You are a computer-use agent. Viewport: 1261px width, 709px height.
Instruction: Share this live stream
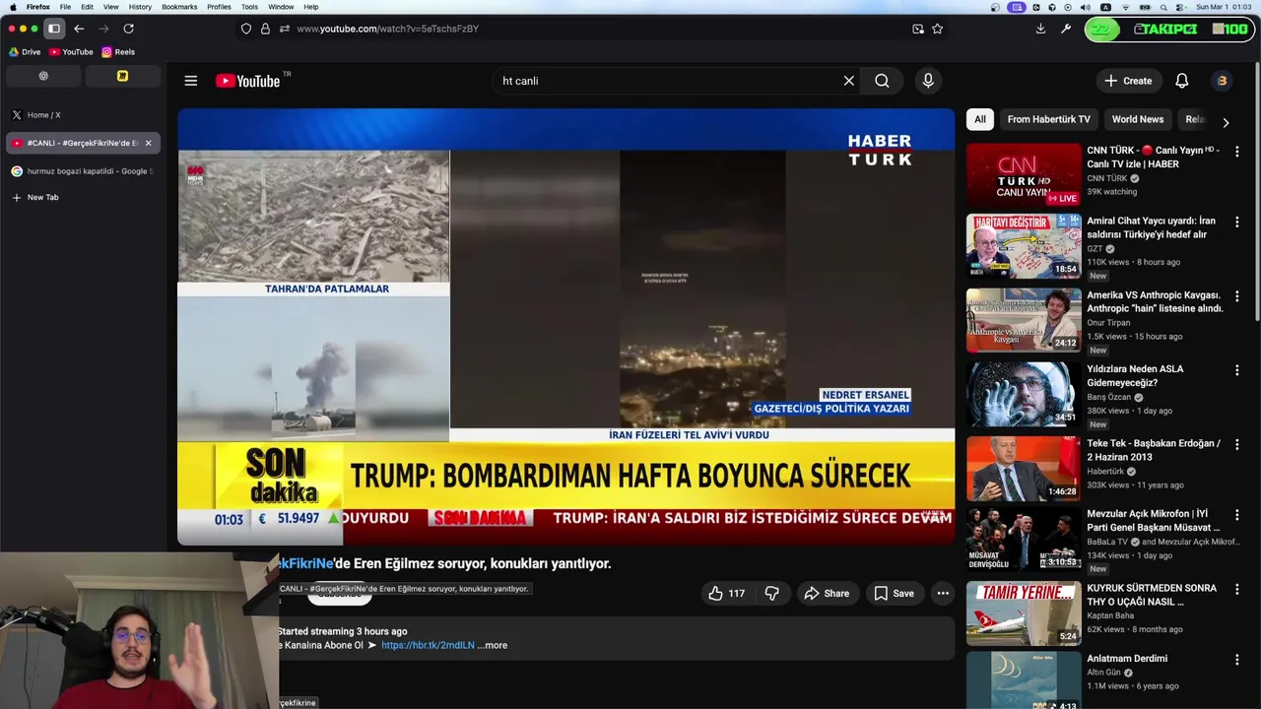[827, 593]
